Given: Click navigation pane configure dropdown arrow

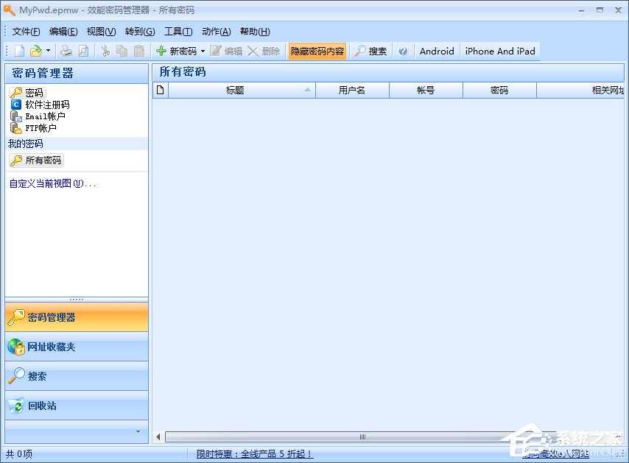Looking at the screenshot, I should pyautogui.click(x=138, y=432).
